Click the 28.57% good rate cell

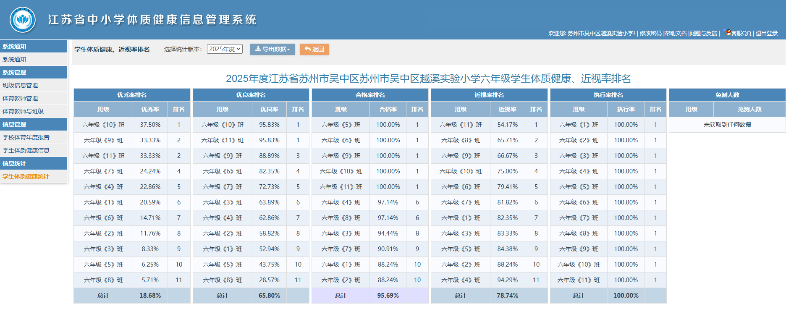pos(269,280)
